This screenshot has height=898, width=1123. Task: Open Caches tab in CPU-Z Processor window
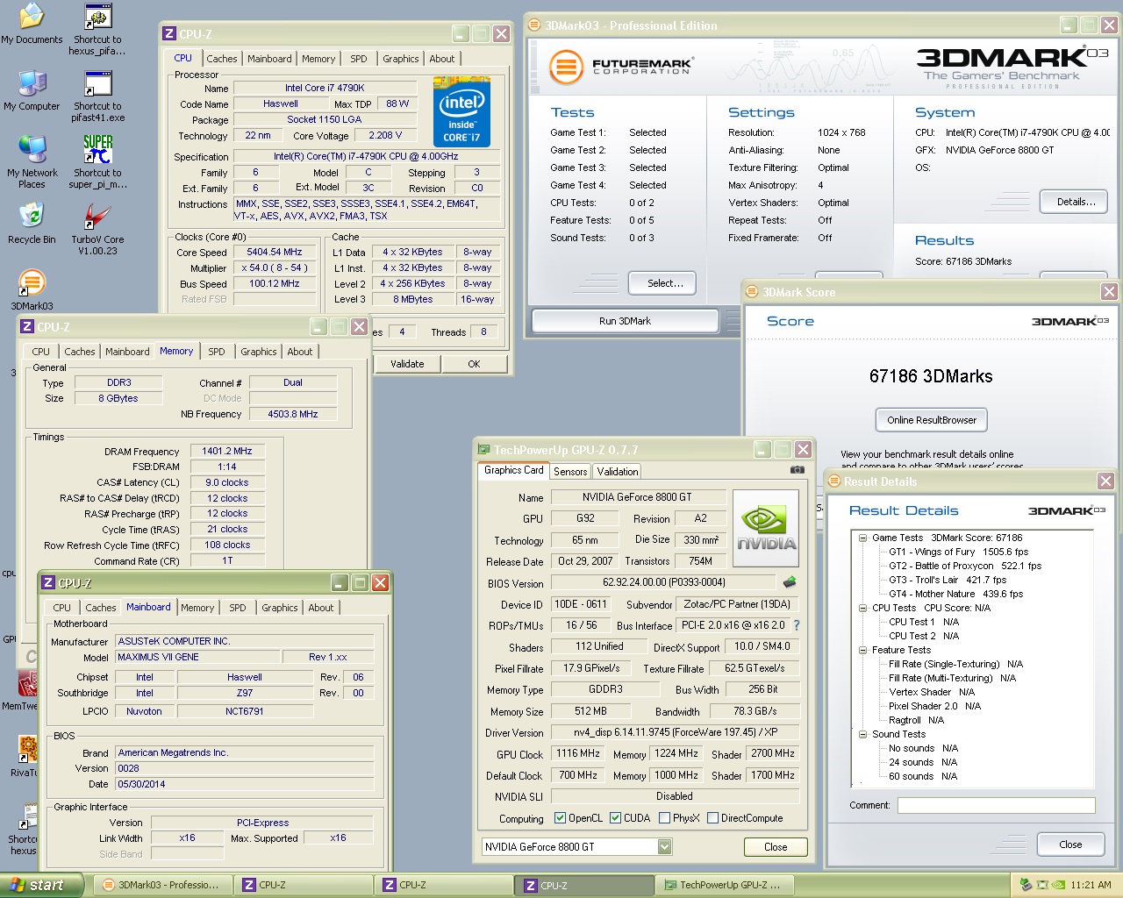point(222,59)
